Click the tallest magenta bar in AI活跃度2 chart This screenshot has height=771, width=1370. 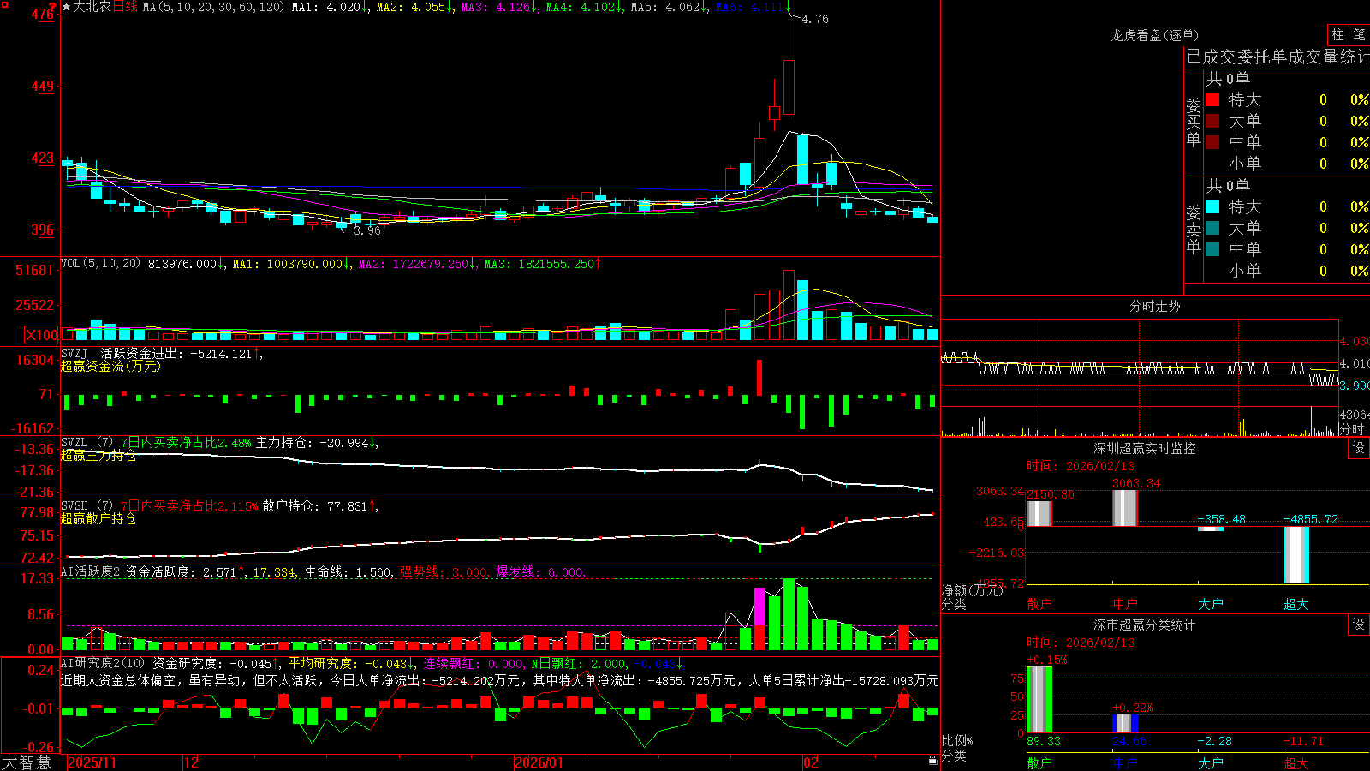759,607
